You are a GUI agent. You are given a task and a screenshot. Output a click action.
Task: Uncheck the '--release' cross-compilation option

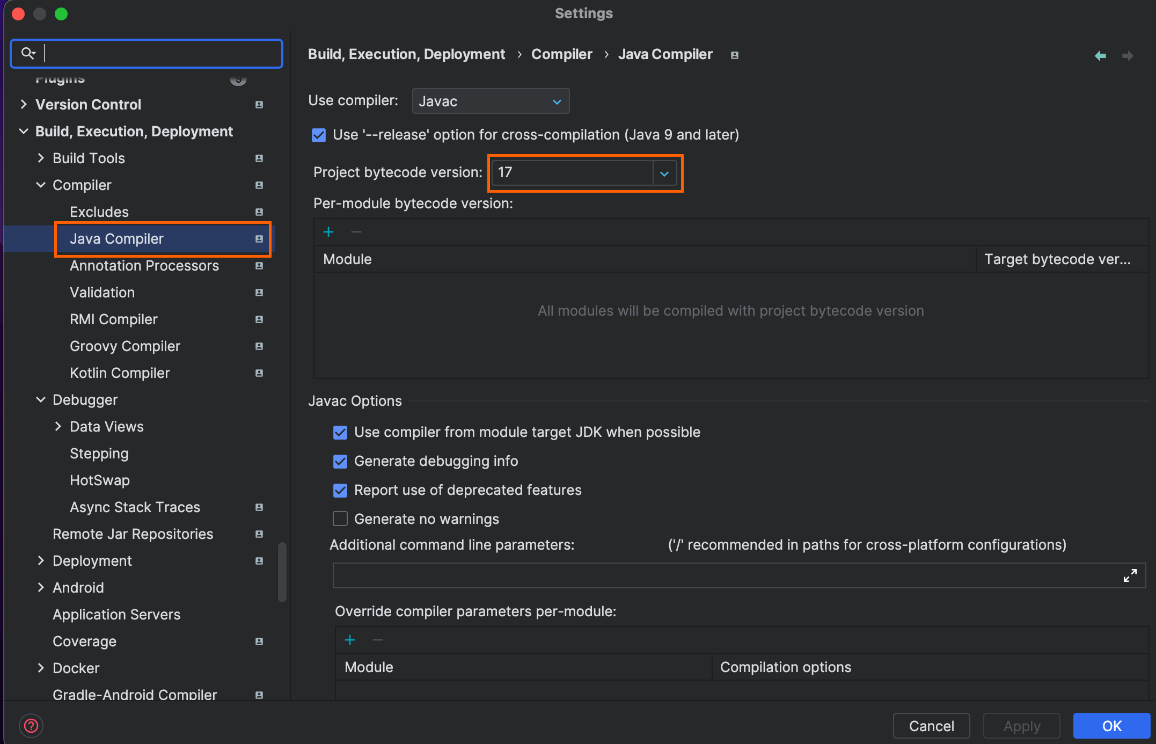(x=319, y=135)
